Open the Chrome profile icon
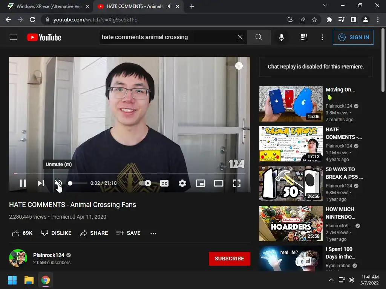Screen dimensions: 386x289 point(366,20)
